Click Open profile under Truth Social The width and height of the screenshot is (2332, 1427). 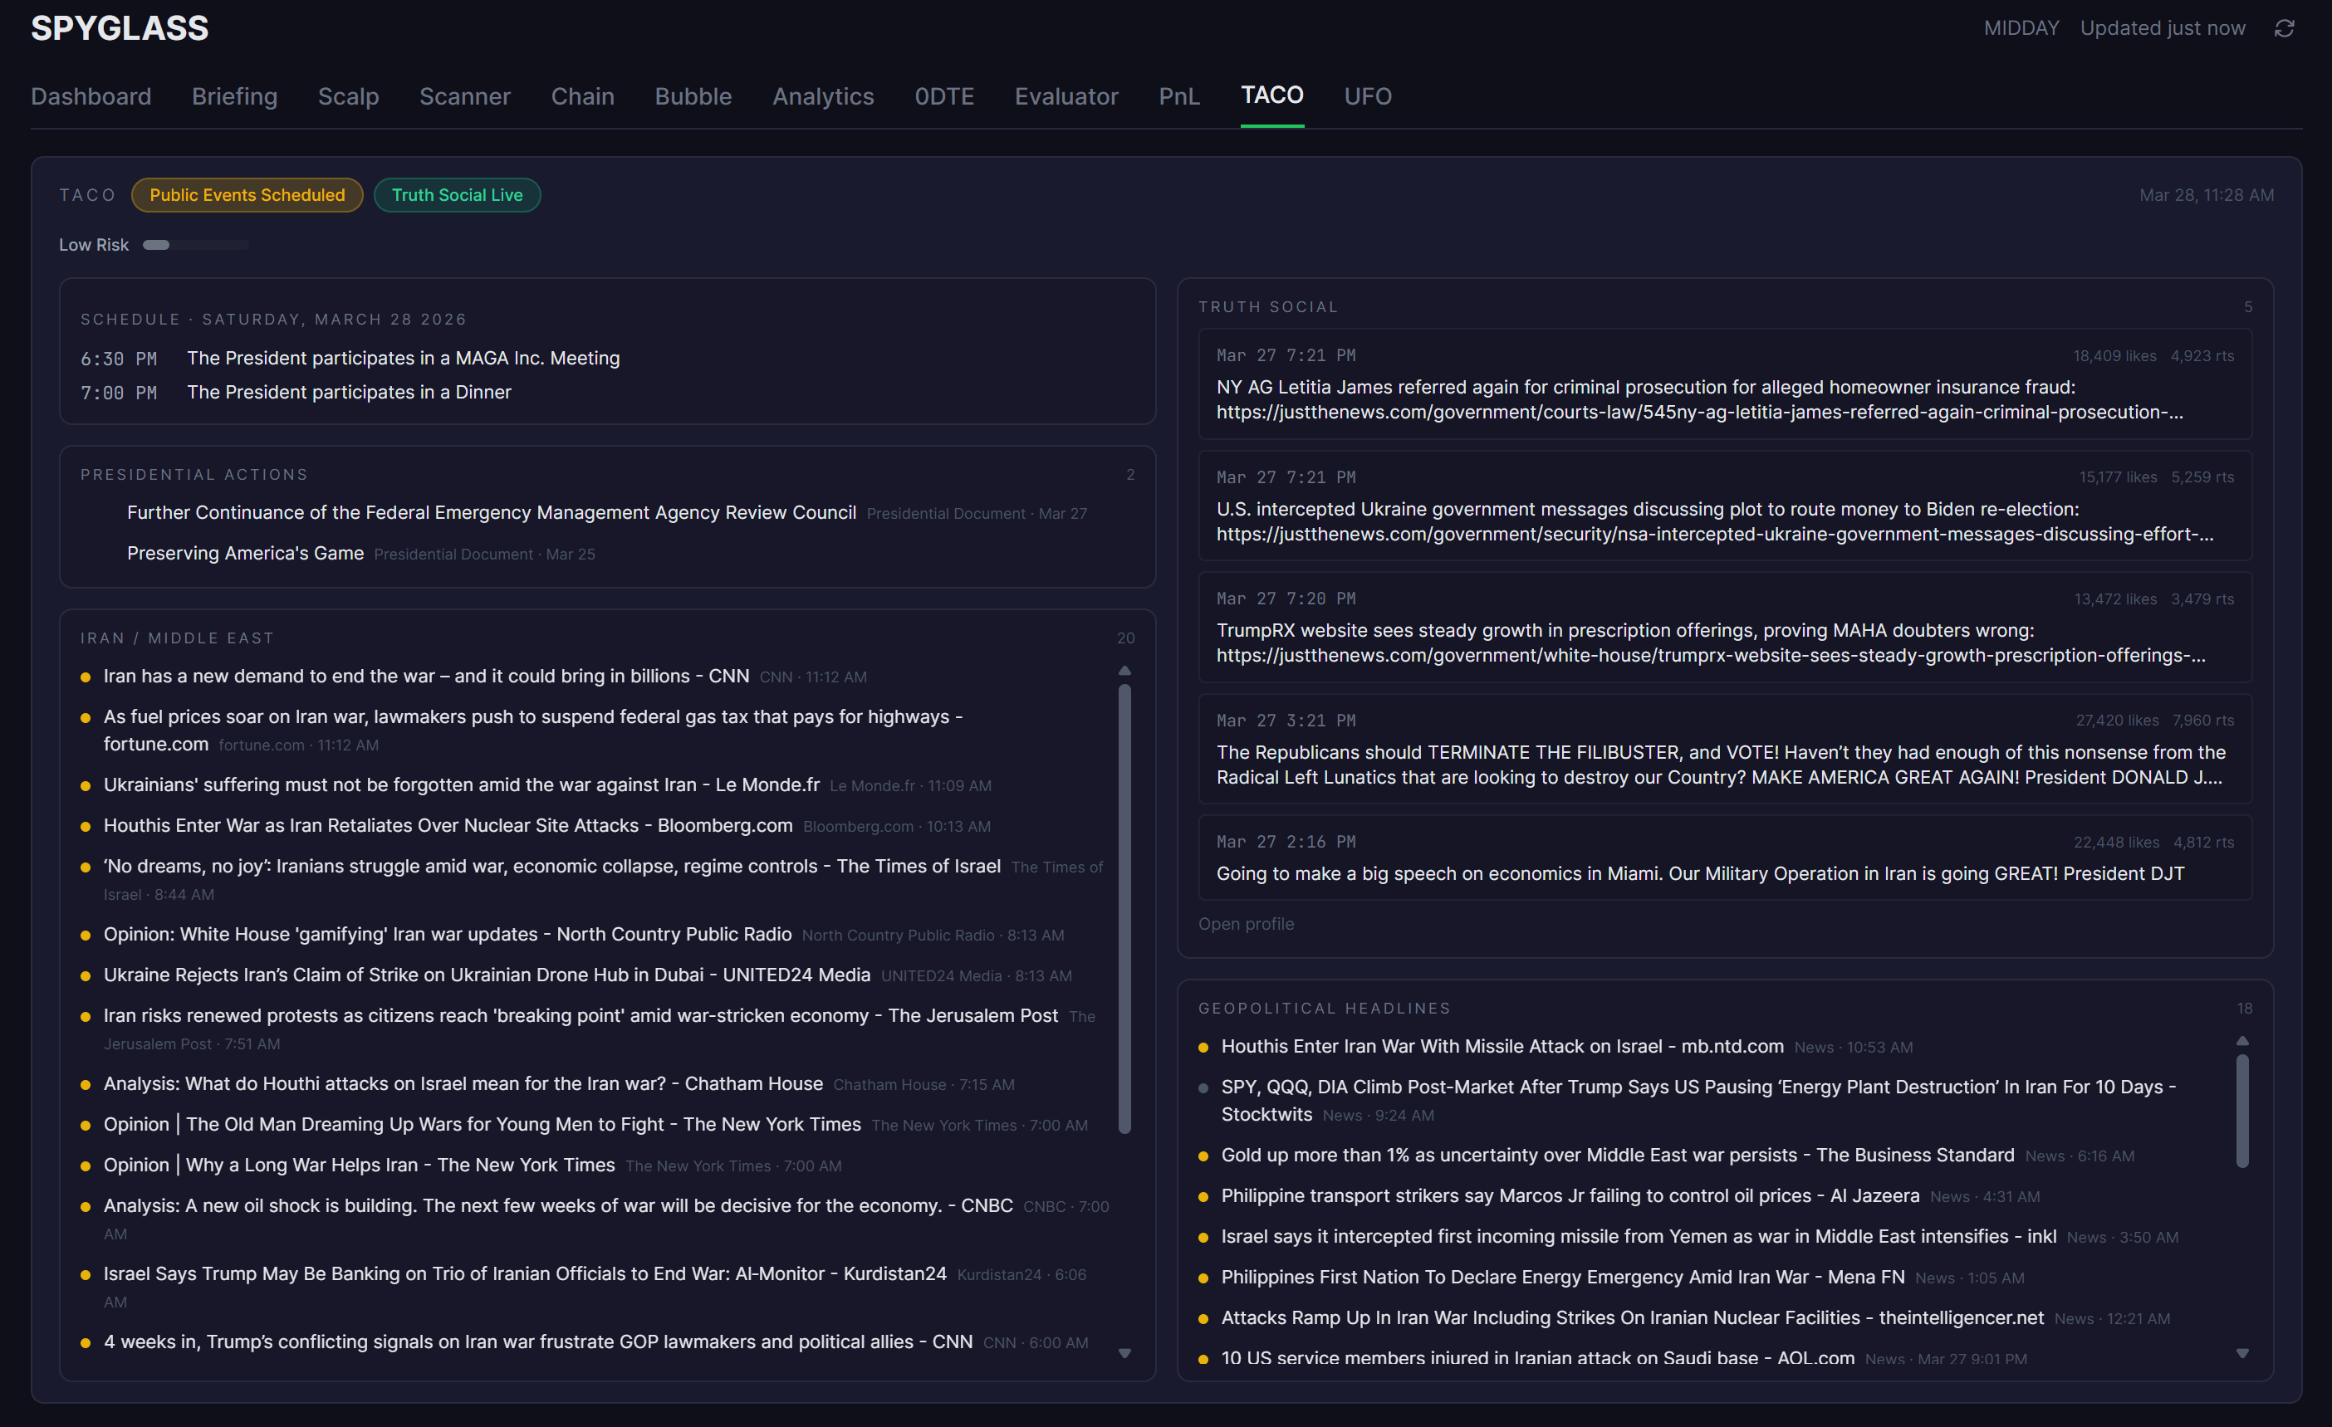tap(1246, 924)
